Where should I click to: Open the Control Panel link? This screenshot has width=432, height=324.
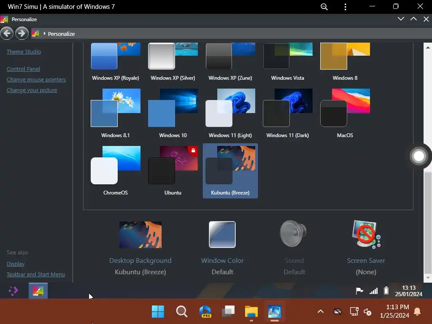pyautogui.click(x=24, y=69)
